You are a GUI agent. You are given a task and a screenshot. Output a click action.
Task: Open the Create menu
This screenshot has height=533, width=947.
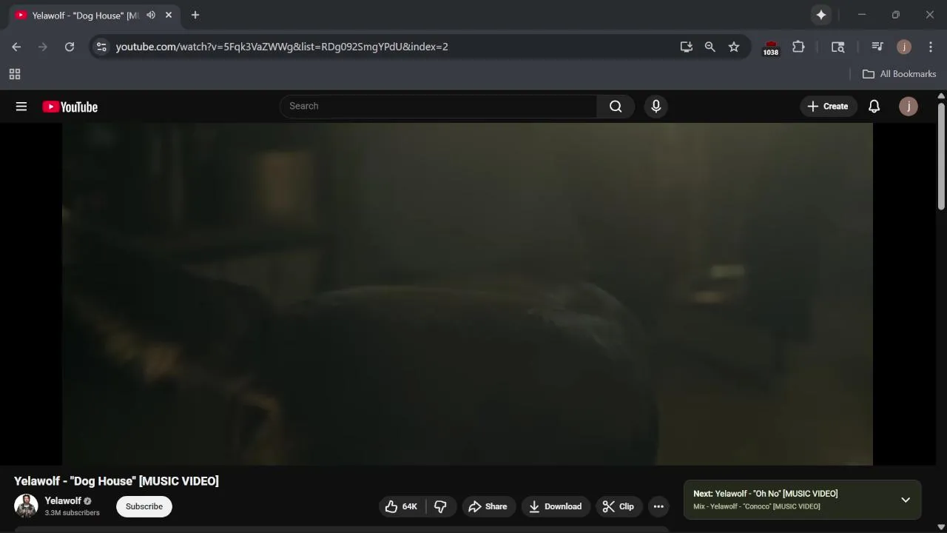828,106
